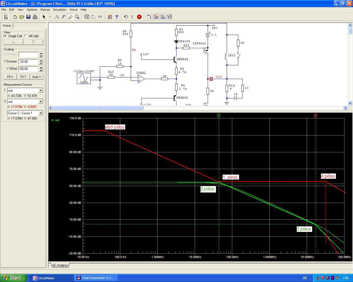Select the Probe tool in toolbar
The image size is (353, 282).
tap(70, 17)
